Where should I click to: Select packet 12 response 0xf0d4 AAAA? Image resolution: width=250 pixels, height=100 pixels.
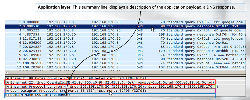pyautogui.click(x=125, y=67)
